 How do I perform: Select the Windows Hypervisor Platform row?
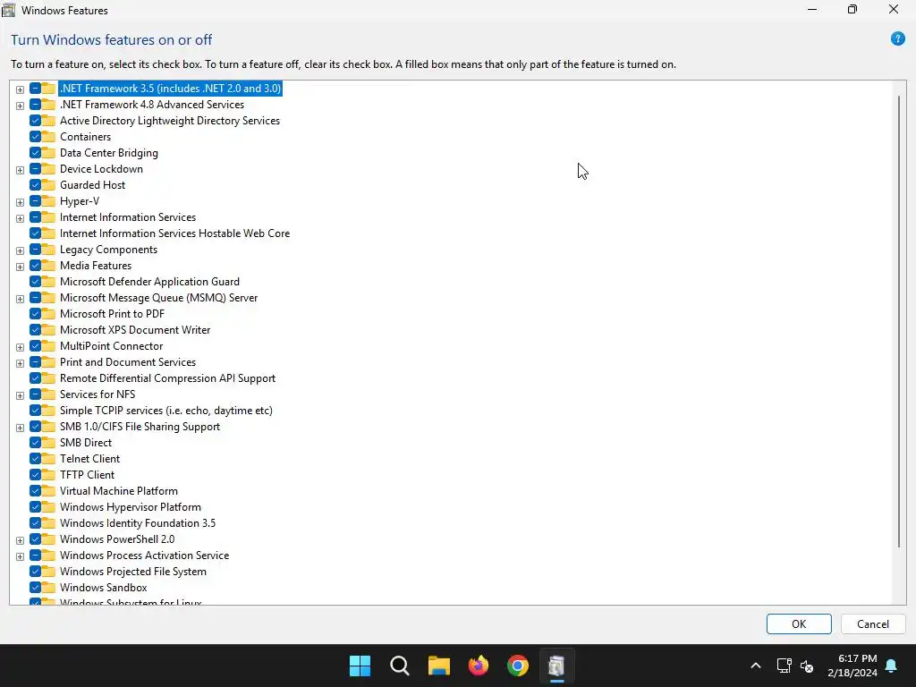tap(131, 507)
